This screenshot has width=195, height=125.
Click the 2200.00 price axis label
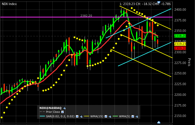(x=180, y=95)
